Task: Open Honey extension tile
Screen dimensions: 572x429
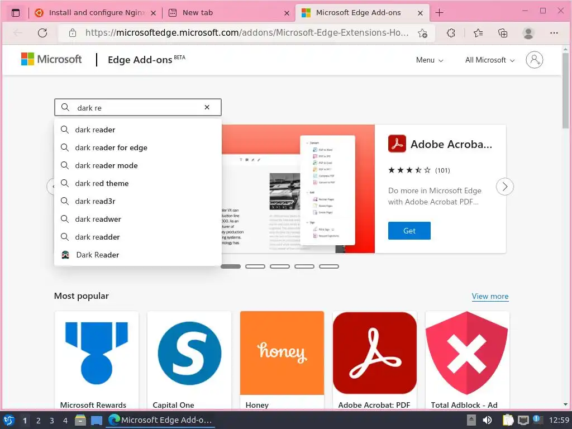Action: tap(282, 361)
